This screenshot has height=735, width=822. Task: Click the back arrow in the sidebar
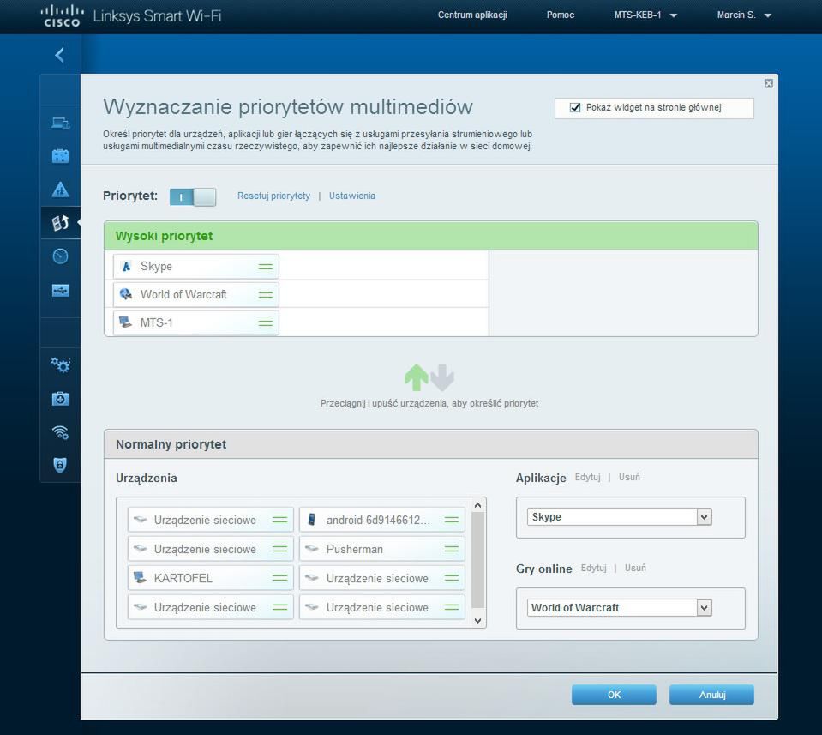(x=60, y=55)
